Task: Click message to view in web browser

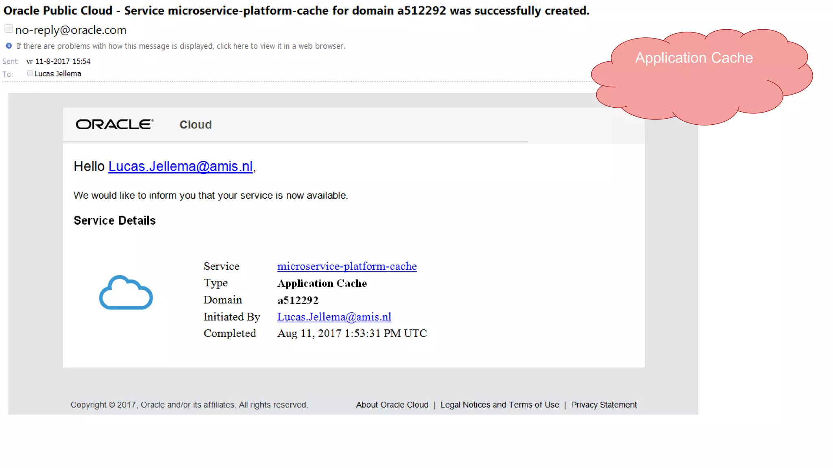Action: [x=181, y=46]
